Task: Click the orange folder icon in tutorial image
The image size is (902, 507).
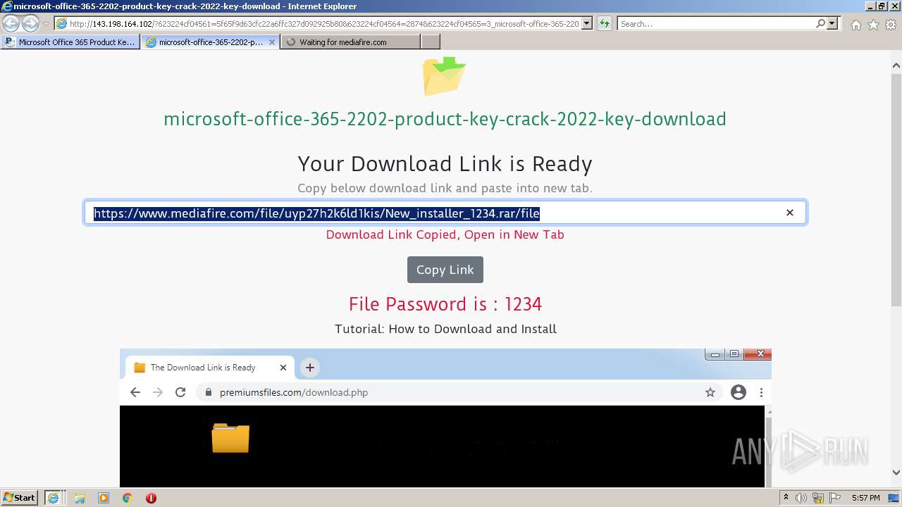Action: 230,437
